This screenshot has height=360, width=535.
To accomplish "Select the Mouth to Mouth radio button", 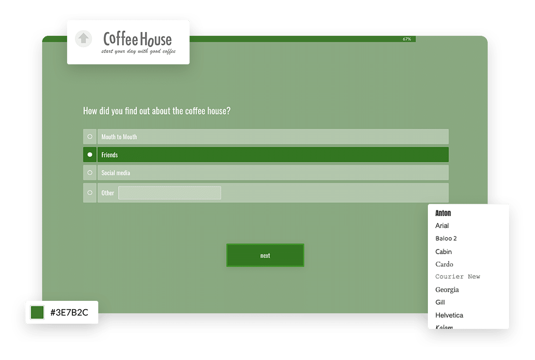I will 89,136.
